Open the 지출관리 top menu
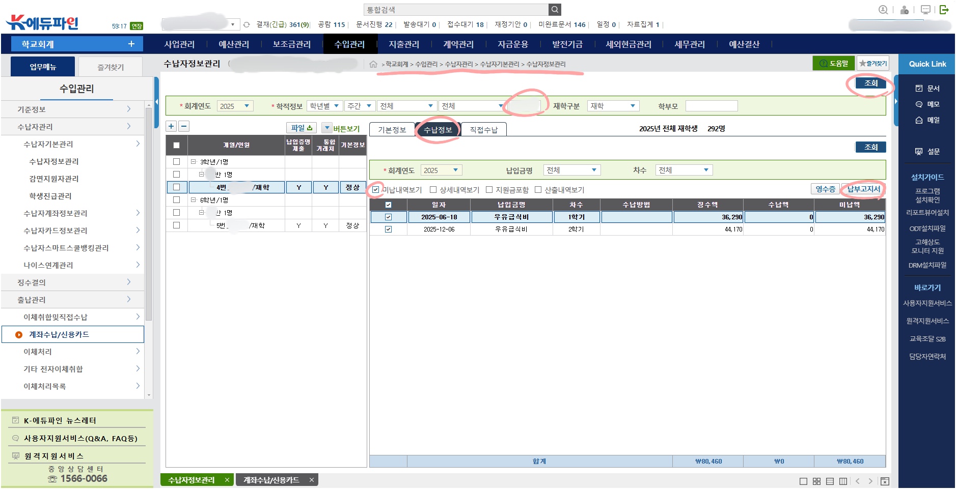956x489 pixels. click(x=403, y=44)
